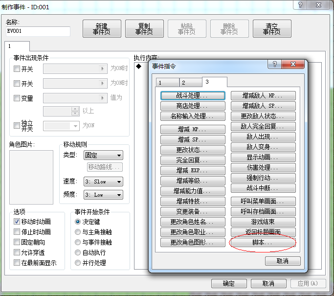Click 游戏结束 command
The image size is (334, 296).
[263, 222]
